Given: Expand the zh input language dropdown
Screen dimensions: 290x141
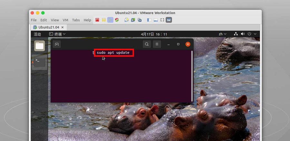Looking at the screenshot, I should pyautogui.click(x=222, y=34).
